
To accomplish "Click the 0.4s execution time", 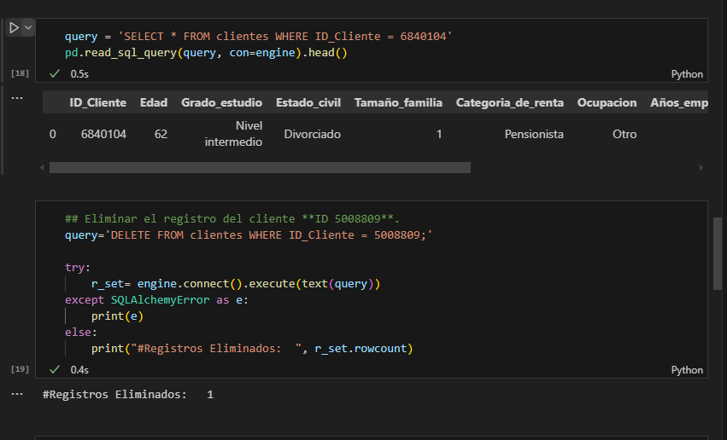I will (x=79, y=370).
